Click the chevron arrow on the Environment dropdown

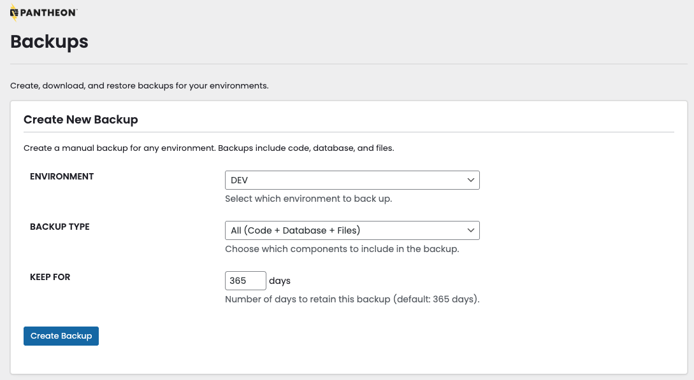tap(470, 180)
